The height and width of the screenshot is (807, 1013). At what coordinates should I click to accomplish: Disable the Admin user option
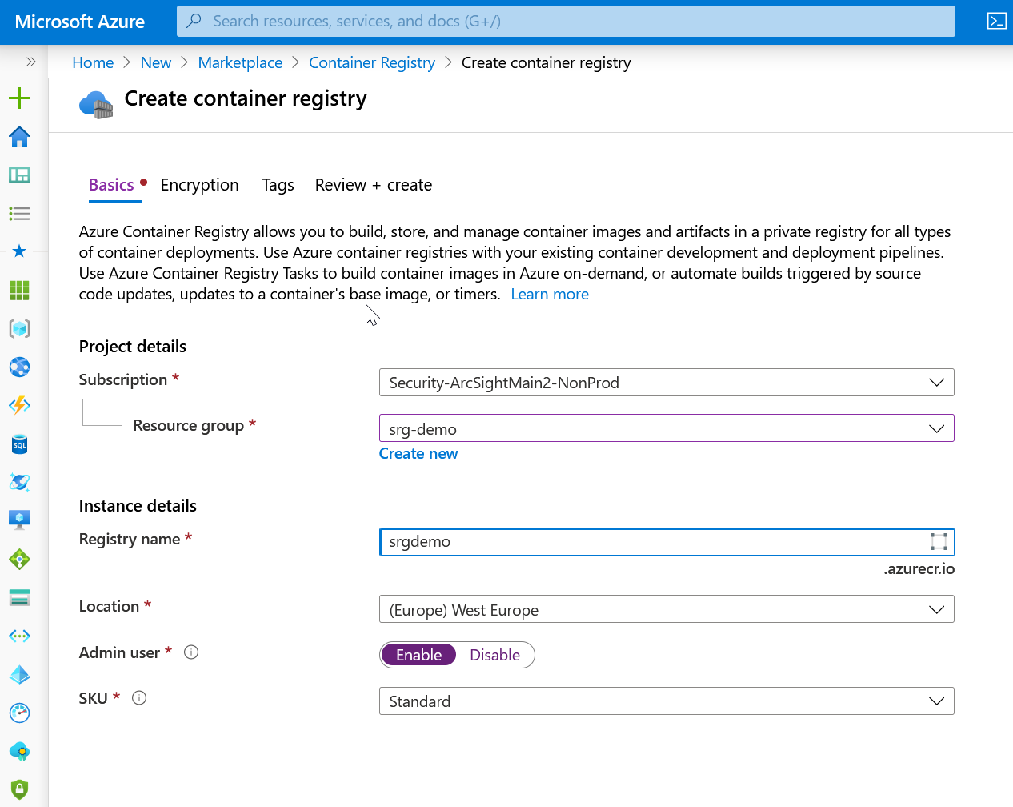(494, 654)
